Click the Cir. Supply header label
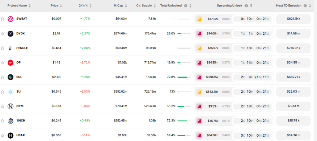317x141 pixels. 144,6
